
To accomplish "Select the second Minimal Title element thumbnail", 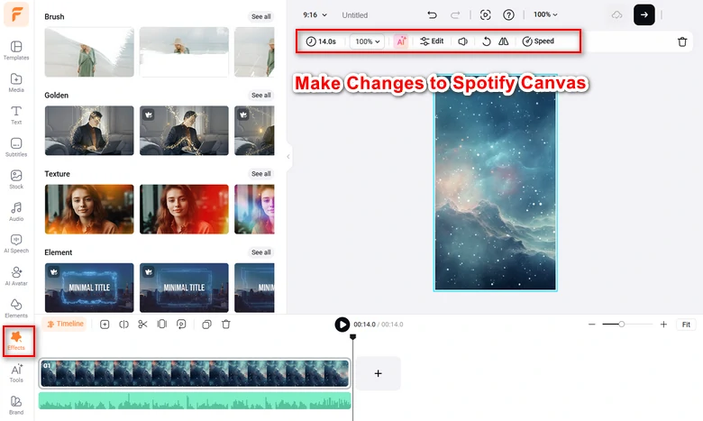I will [x=184, y=288].
